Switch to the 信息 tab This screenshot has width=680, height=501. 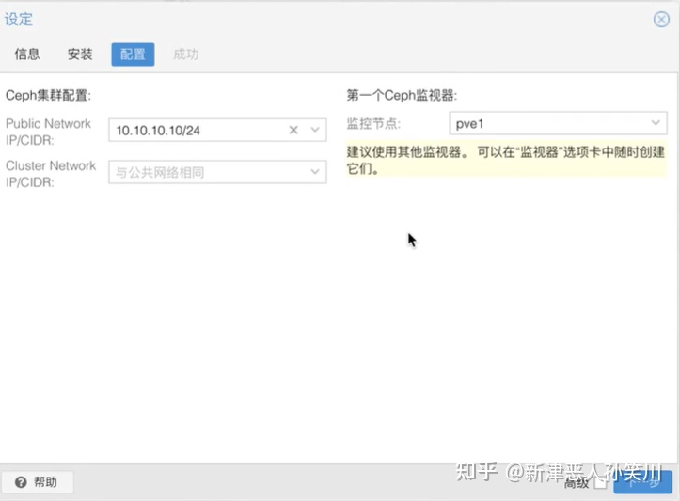[27, 55]
